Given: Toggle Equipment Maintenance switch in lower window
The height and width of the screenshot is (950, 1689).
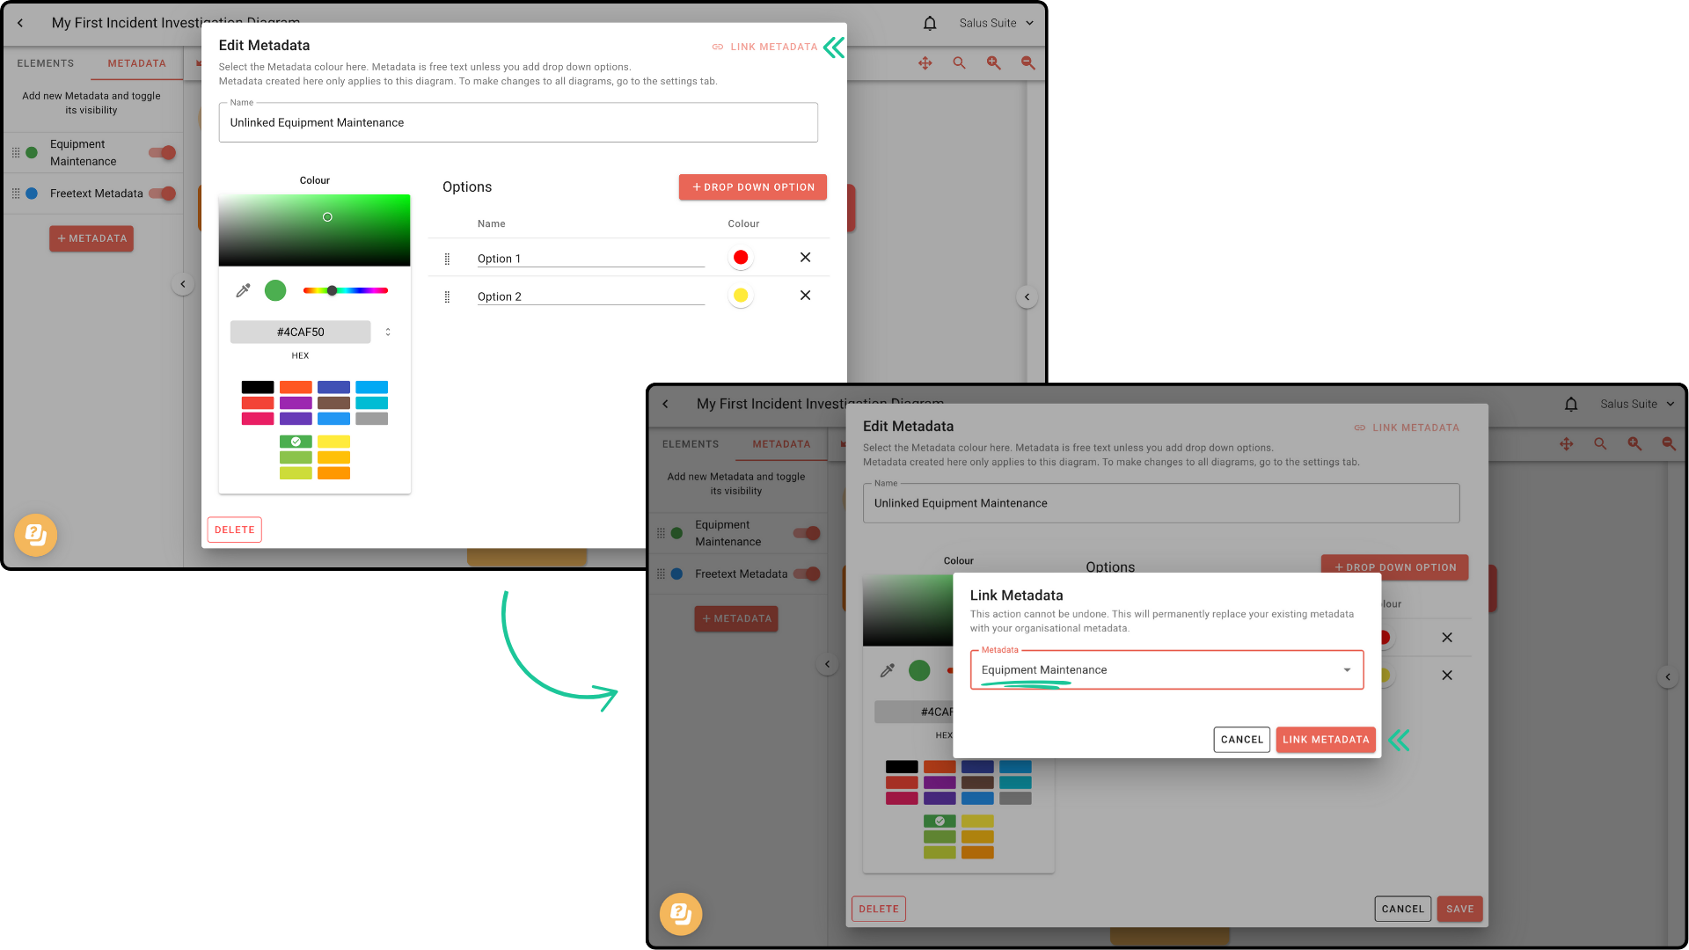Looking at the screenshot, I should point(807,533).
